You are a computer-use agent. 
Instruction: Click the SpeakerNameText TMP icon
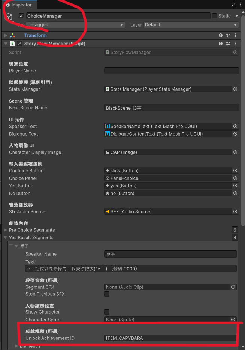(x=108, y=126)
